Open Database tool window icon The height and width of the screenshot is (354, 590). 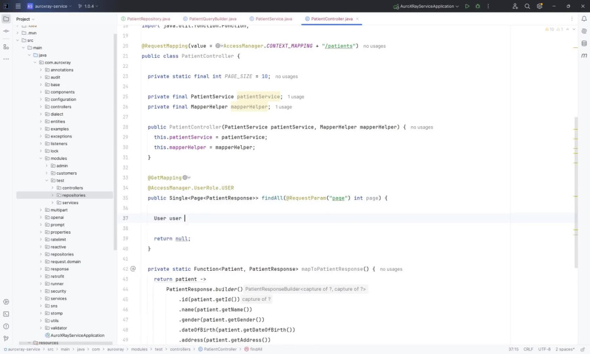[x=584, y=43]
